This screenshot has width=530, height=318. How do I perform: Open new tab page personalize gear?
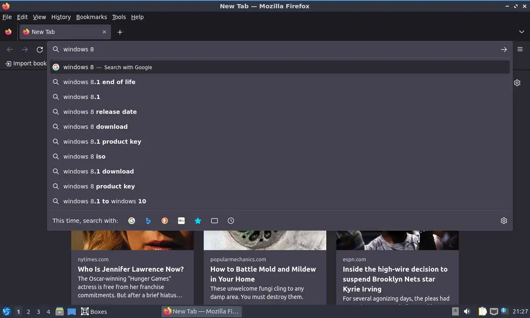pyautogui.click(x=517, y=83)
